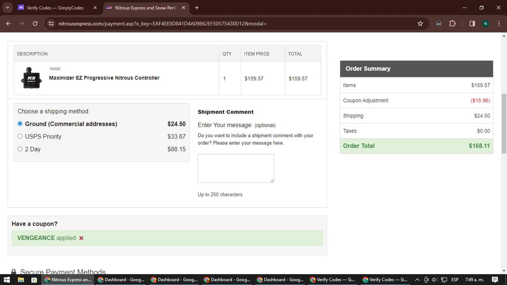507x285 pixels.
Task: Click the shipment comment text box
Action: [236, 168]
